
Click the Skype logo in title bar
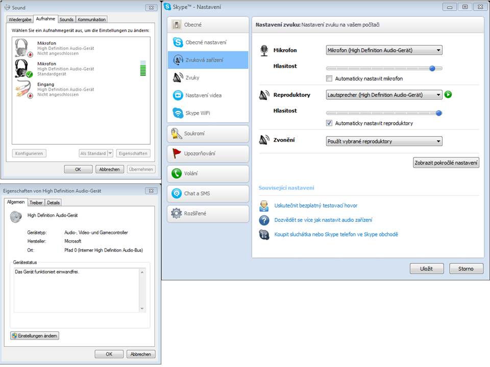167,7
